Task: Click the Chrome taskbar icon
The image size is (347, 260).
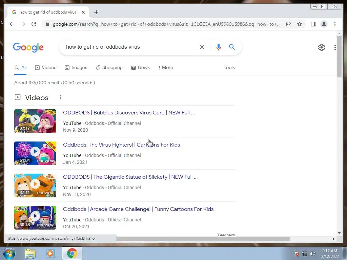Action: pyautogui.click(x=72, y=253)
